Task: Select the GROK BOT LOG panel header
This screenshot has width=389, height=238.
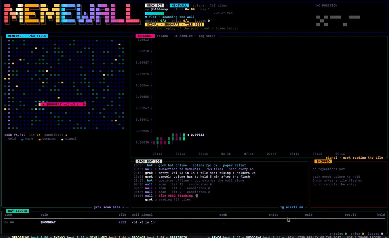Action: 149,161
